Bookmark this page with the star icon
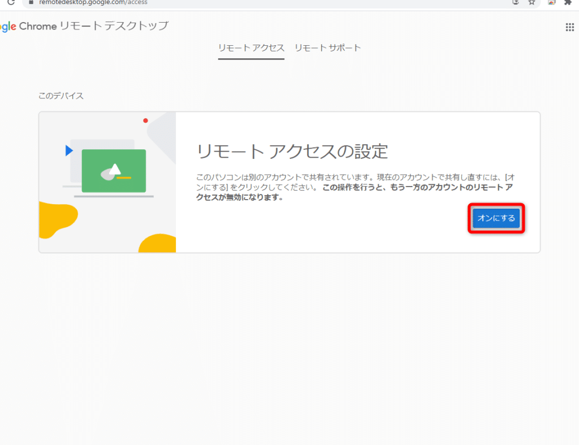Viewport: 579px width, 445px height. pyautogui.click(x=532, y=2)
